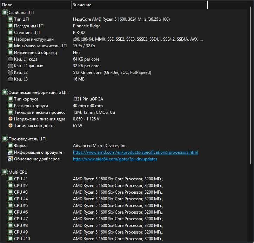The width and height of the screenshot is (254, 243).
Task: Select the Свойства ЦП group row
Action: 21,13
